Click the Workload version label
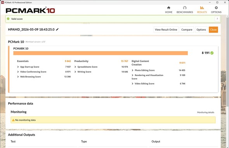 (x=35, y=42)
